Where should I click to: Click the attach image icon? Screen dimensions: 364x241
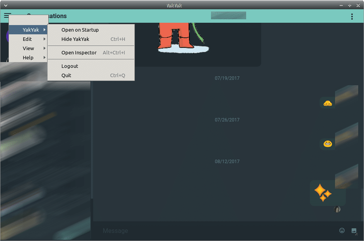click(354, 230)
